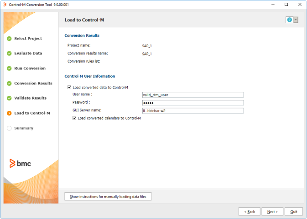
Task: Click the bmc logo in sidebar
Action: 20,164
